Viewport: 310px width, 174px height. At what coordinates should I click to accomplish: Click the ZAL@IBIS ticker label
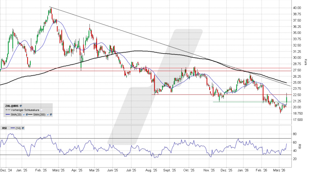click(x=12, y=105)
